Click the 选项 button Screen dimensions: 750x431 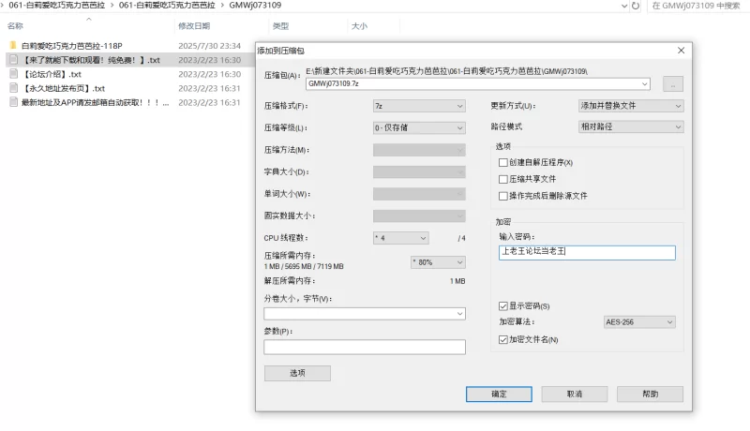pos(297,373)
